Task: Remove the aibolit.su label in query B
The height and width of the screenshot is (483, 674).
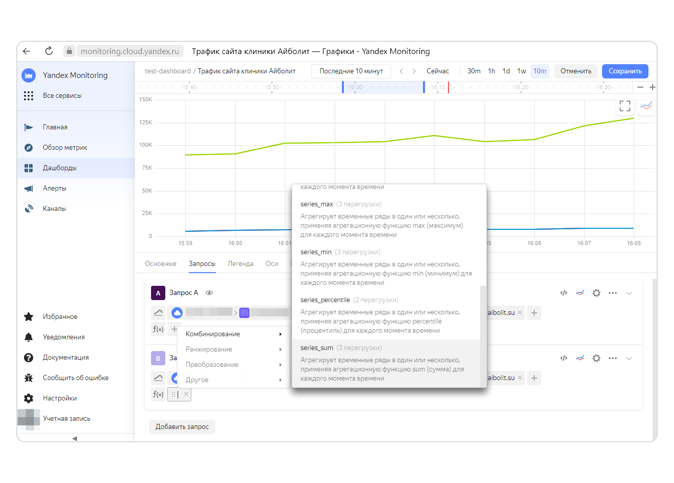Action: click(520, 378)
